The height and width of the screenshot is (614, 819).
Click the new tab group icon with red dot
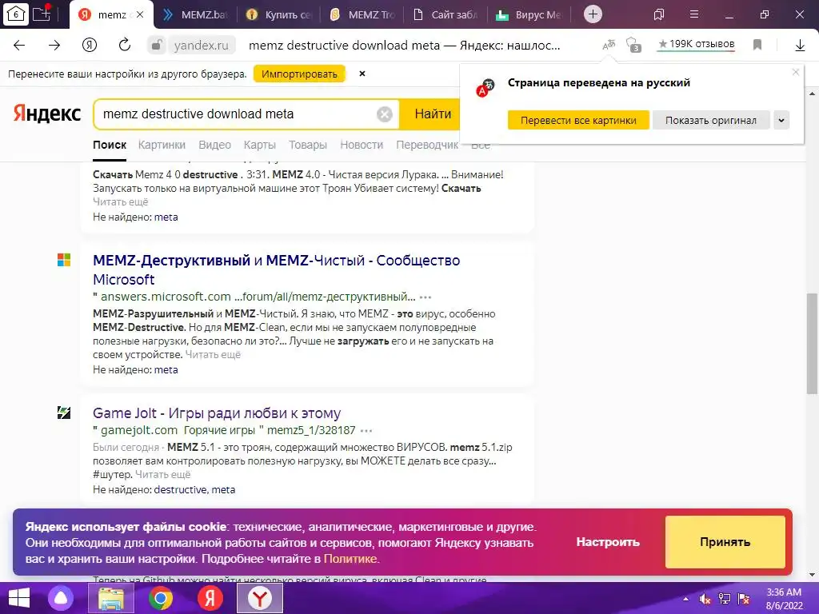42,14
